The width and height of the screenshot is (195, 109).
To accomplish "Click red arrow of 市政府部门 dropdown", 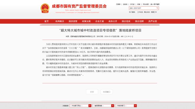I will tap(135, 106).
